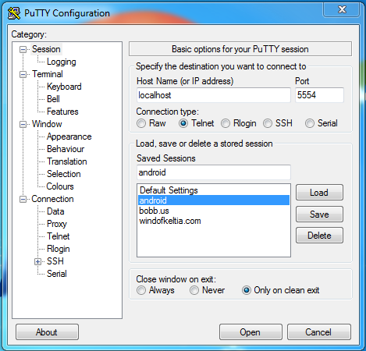Expand the SSH subcategory
The width and height of the screenshot is (366, 351).
pos(38,261)
